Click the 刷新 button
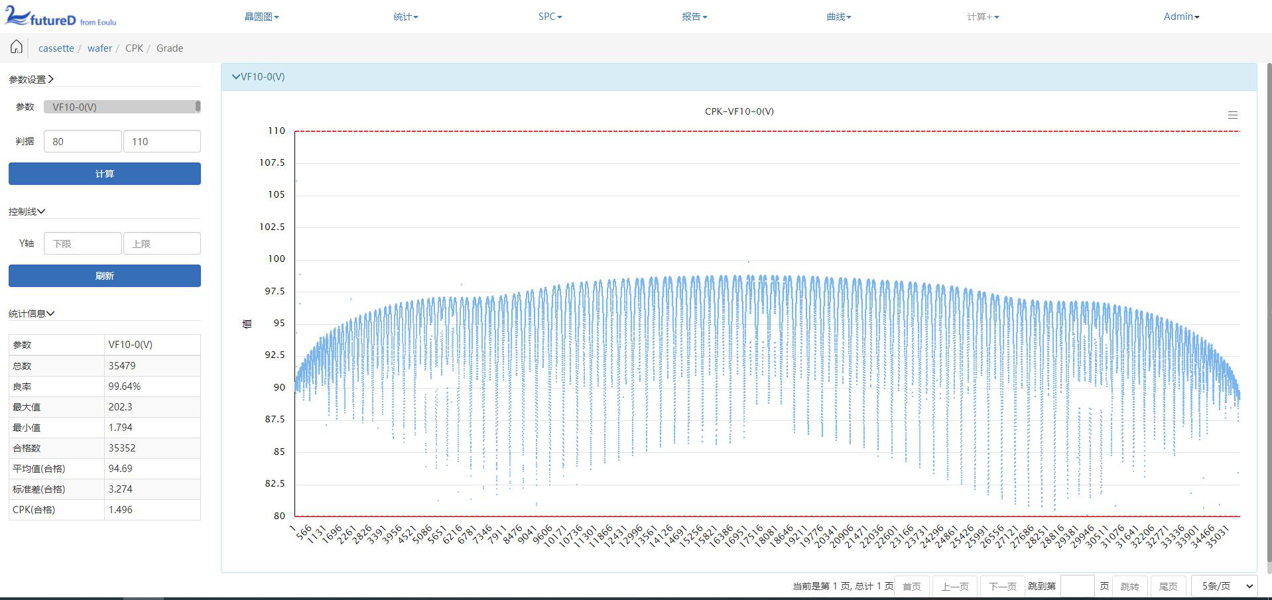 coord(105,276)
